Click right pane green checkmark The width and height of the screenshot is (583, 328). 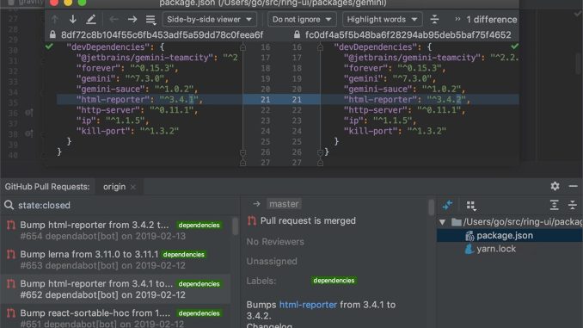[514, 46]
